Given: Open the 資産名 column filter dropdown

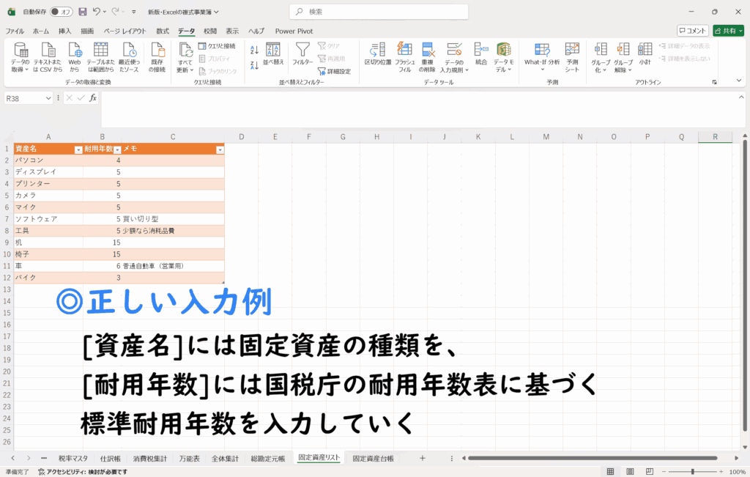Looking at the screenshot, I should (x=78, y=149).
